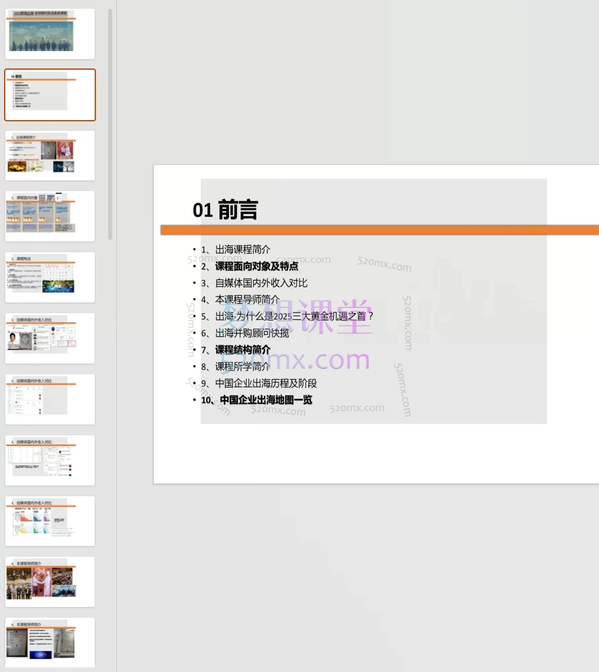Click the "5、出海-为什么是2025三大黄金机遇之首" line

285,316
